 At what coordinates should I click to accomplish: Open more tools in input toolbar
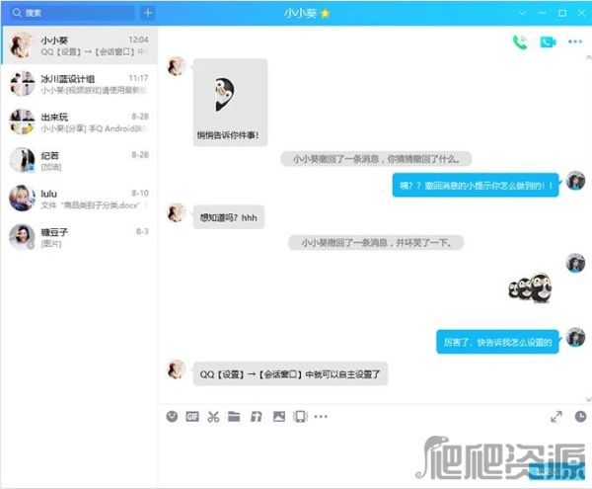coord(321,417)
